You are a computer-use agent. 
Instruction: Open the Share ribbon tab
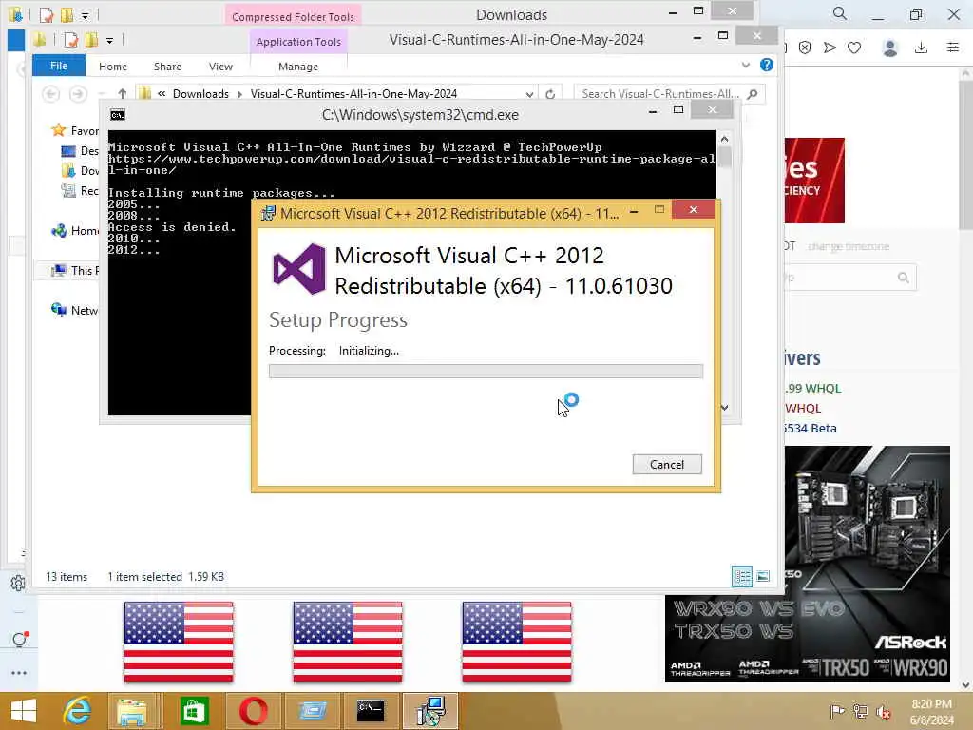click(x=167, y=67)
